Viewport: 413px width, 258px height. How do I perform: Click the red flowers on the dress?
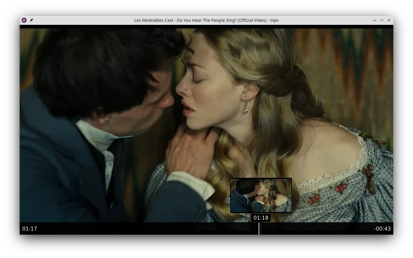[341, 188]
